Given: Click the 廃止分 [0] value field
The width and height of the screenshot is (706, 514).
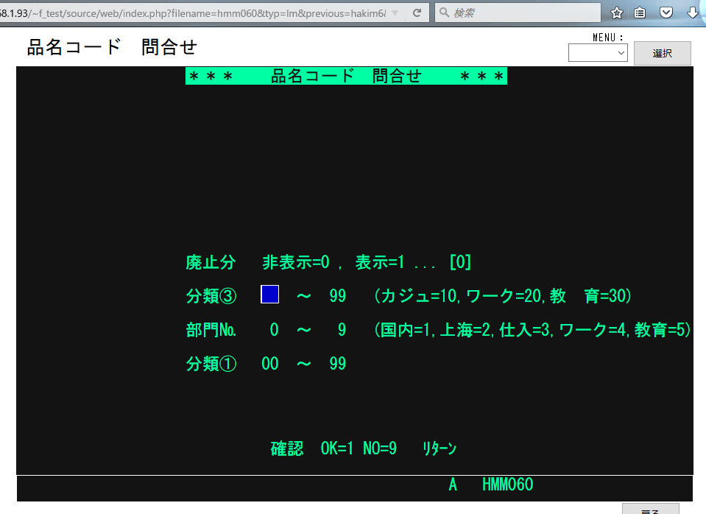Looking at the screenshot, I should pyautogui.click(x=460, y=262).
